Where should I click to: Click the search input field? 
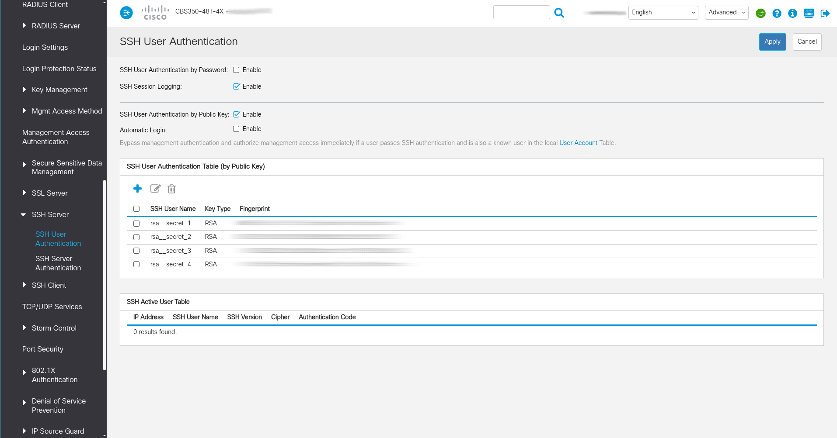click(521, 13)
